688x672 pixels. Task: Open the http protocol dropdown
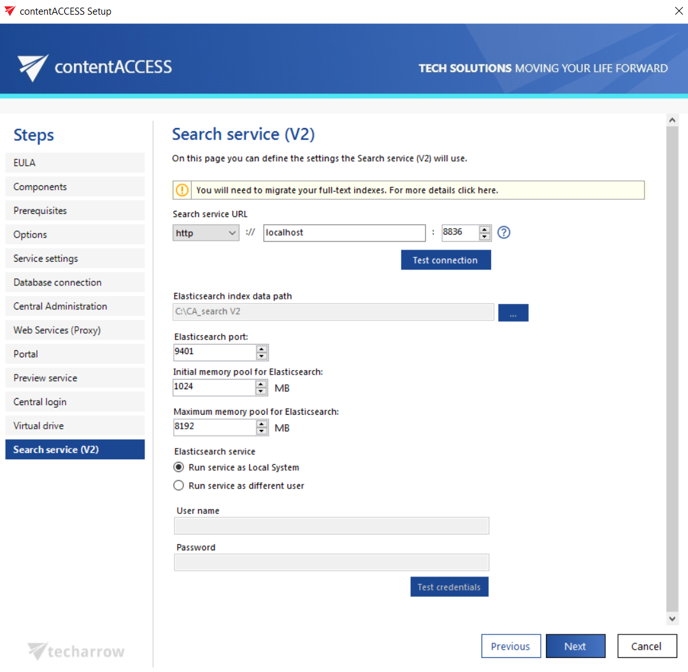pyautogui.click(x=206, y=233)
